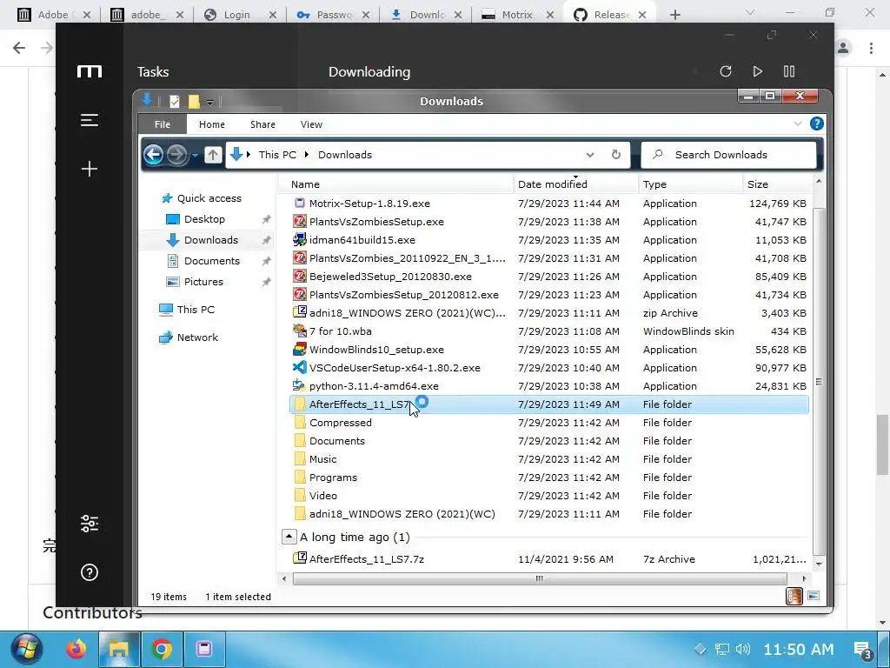Go up one folder level

click(x=213, y=155)
